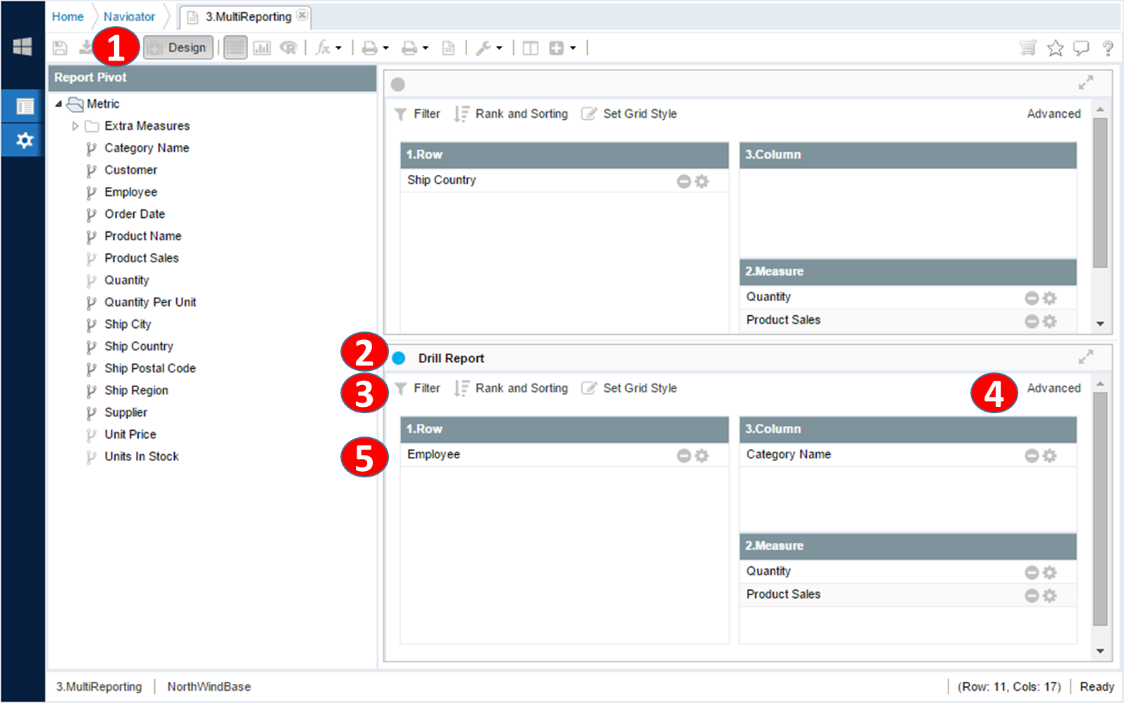Screen dimensions: 1124x703
Task: Toggle the grid view button
Action: pos(235,48)
